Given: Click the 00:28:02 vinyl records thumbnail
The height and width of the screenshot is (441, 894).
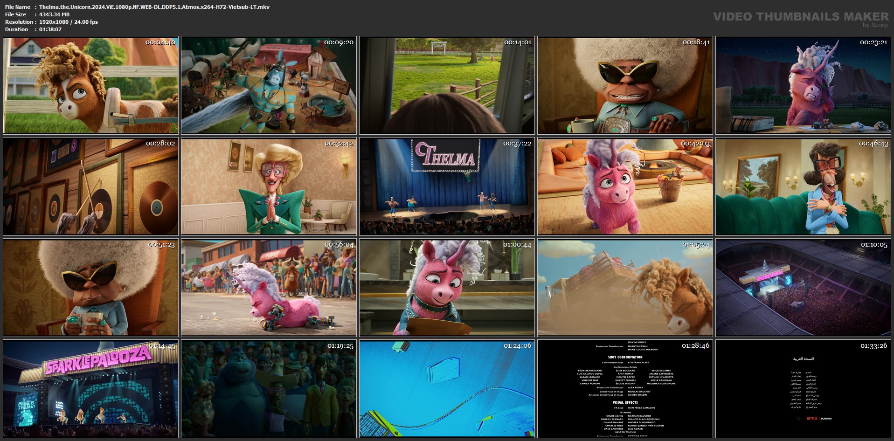Looking at the screenshot, I should point(90,186).
